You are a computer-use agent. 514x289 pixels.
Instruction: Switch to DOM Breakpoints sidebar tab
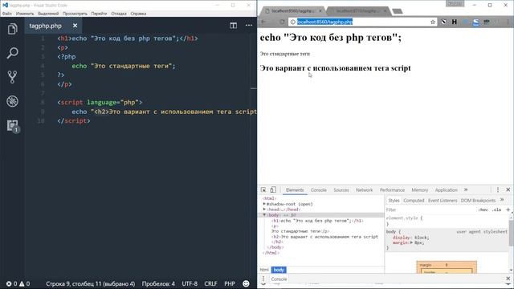pos(478,201)
